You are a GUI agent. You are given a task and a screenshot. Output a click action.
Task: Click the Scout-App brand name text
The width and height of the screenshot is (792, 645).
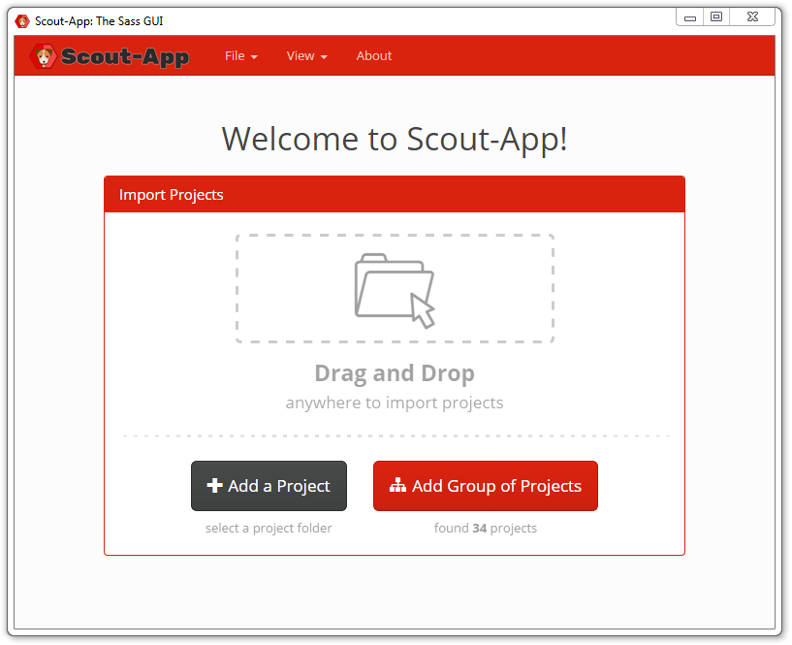(x=125, y=56)
